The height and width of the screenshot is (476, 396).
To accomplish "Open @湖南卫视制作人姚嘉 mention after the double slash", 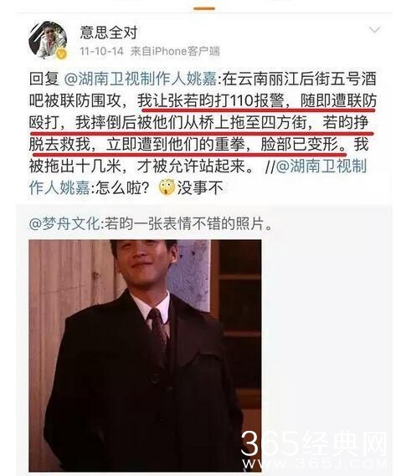I will (198, 177).
